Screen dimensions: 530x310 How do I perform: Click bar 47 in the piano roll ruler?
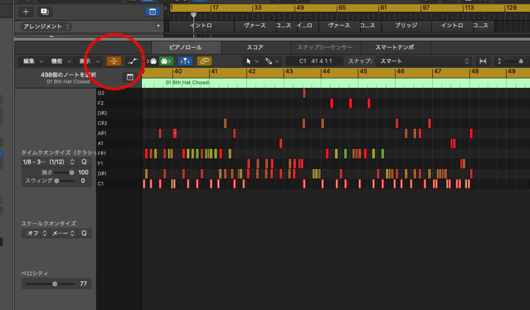[x=438, y=71]
